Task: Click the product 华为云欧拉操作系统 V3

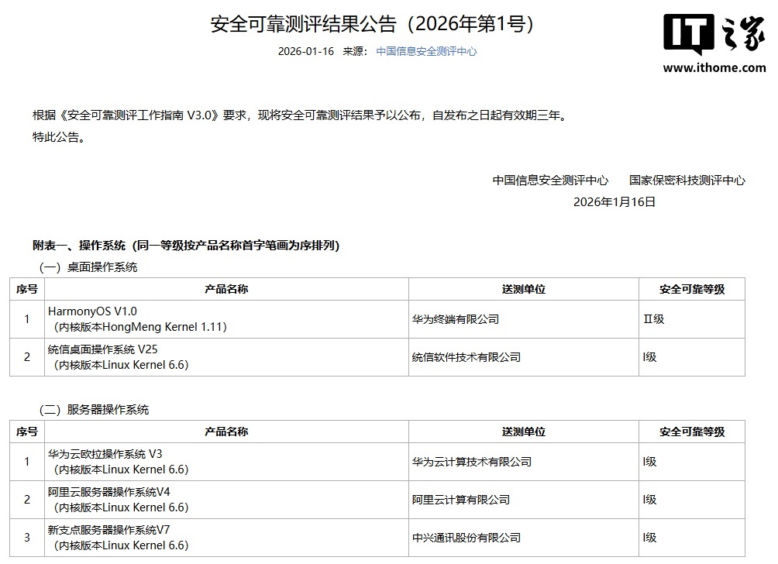Action: coord(105,454)
